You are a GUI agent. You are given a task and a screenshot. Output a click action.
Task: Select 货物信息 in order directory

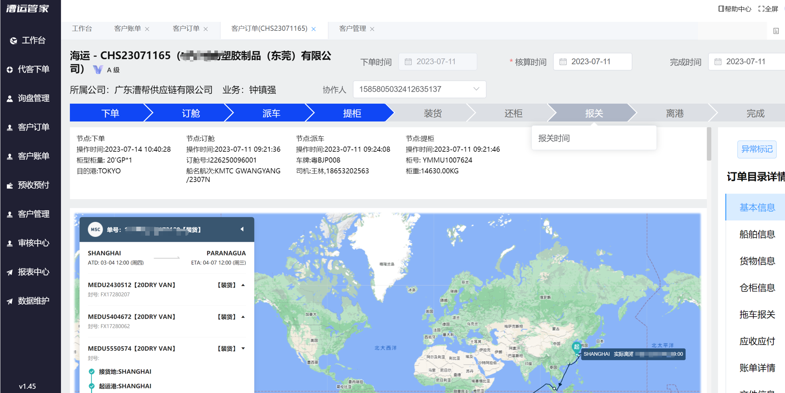pyautogui.click(x=757, y=261)
